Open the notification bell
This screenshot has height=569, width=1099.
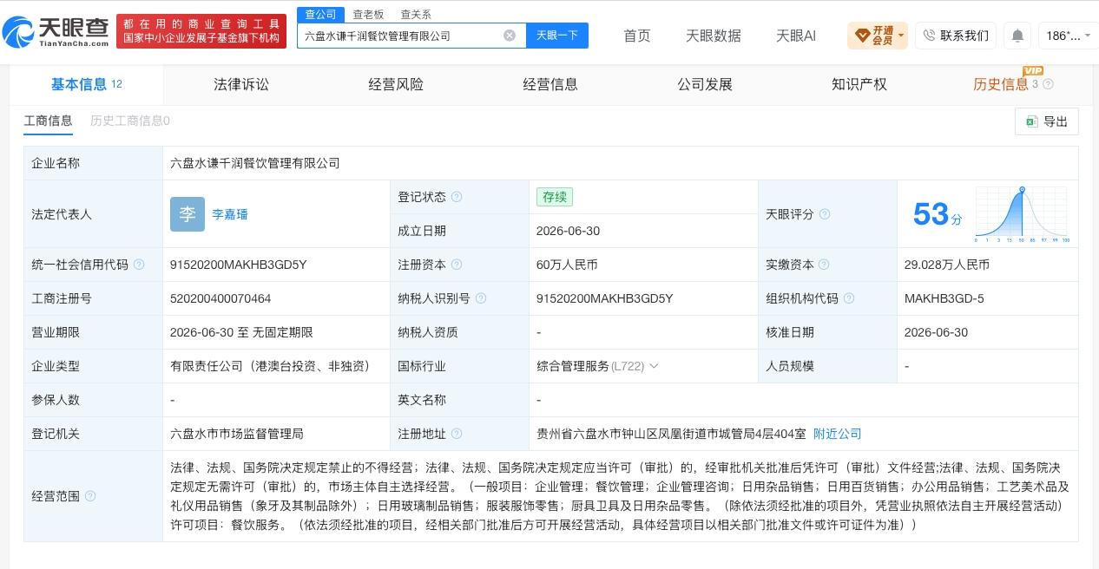click(x=1017, y=36)
